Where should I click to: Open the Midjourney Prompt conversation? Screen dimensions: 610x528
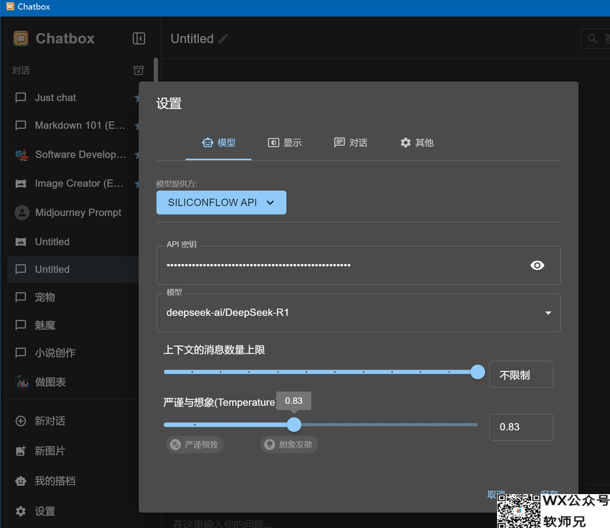(73, 212)
